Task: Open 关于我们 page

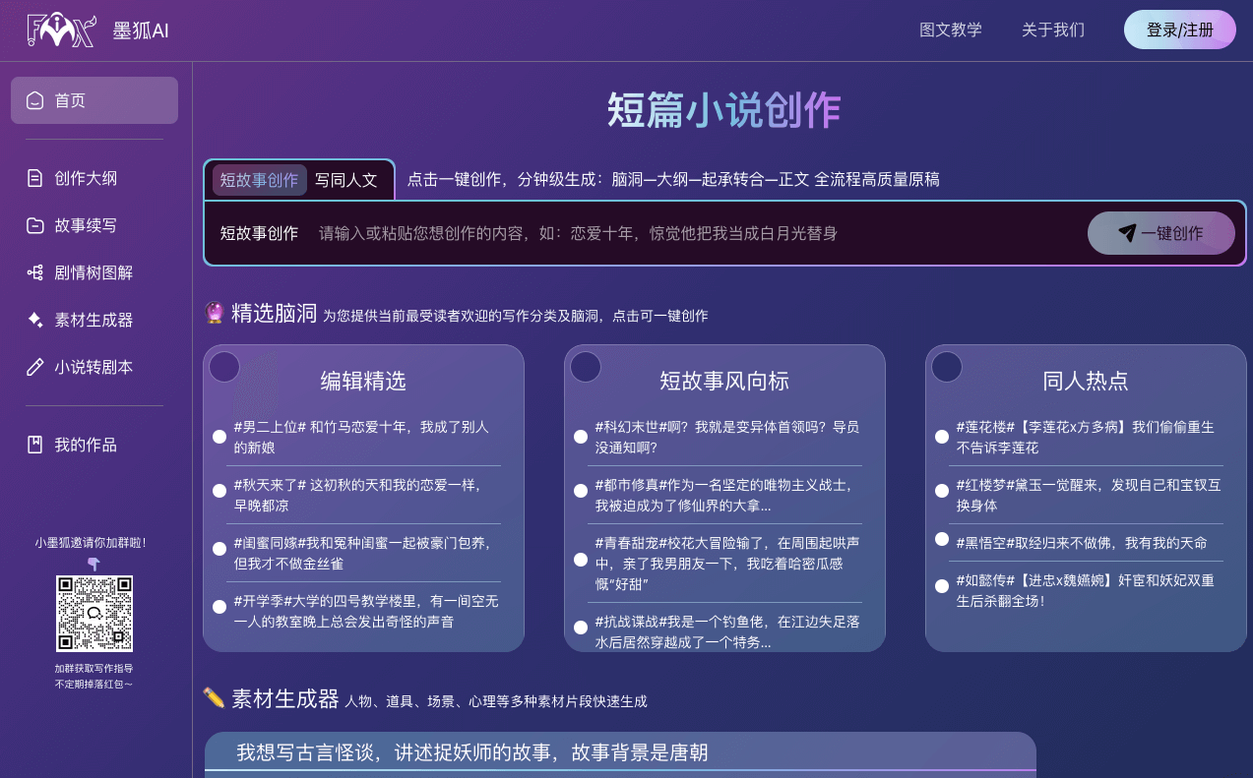Action: (1052, 30)
